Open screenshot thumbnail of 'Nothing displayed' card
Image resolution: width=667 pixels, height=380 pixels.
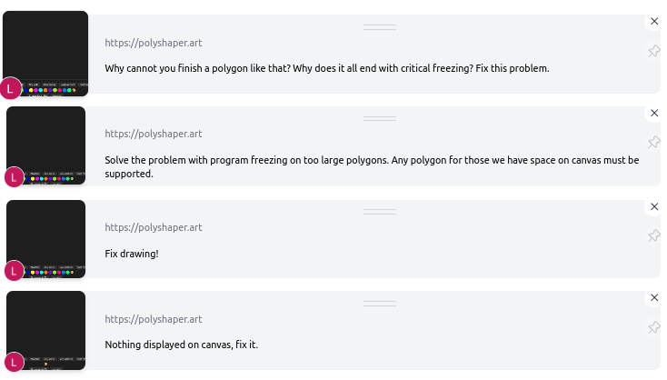[46, 331]
